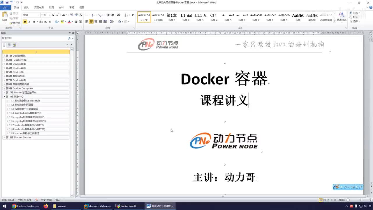The image size is (373, 210).
Task: Apply the 副标题 (Subtitle) style
Action: pyautogui.click(x=312, y=17)
